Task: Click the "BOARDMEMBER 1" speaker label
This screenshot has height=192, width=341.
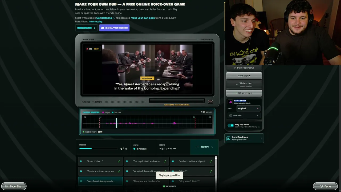Action: click(147, 78)
